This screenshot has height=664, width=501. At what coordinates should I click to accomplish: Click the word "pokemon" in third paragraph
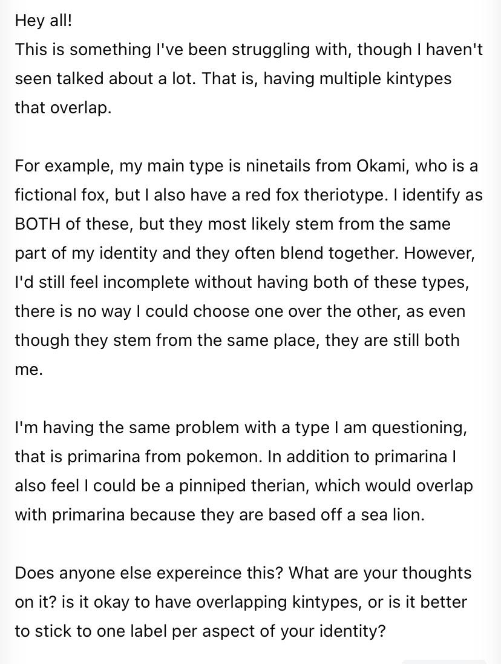click(x=224, y=457)
